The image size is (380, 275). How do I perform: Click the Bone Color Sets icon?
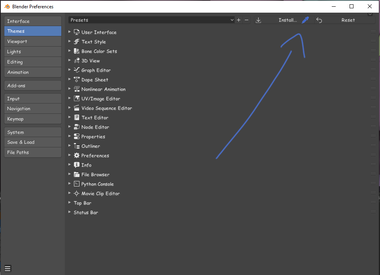click(77, 51)
